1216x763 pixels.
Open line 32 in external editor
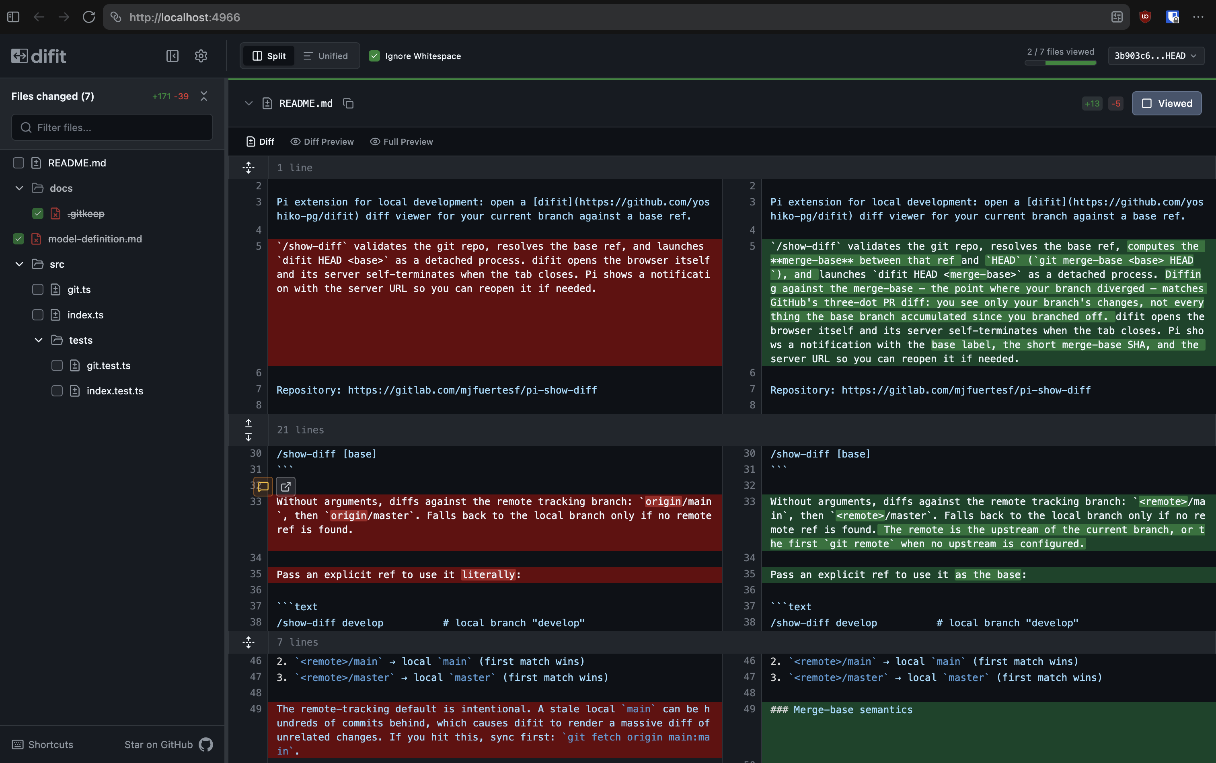pos(286,486)
